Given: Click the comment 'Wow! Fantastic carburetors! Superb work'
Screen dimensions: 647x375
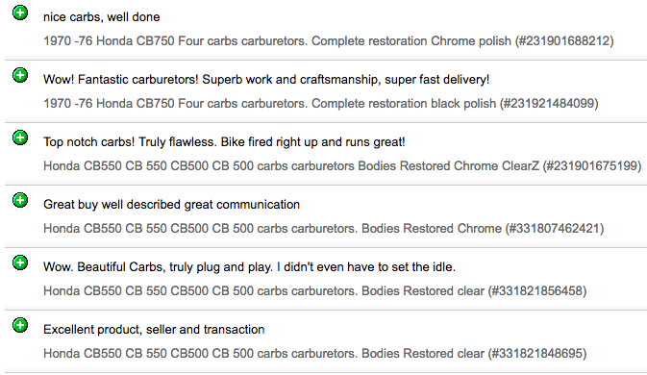Looking at the screenshot, I should [266, 79].
